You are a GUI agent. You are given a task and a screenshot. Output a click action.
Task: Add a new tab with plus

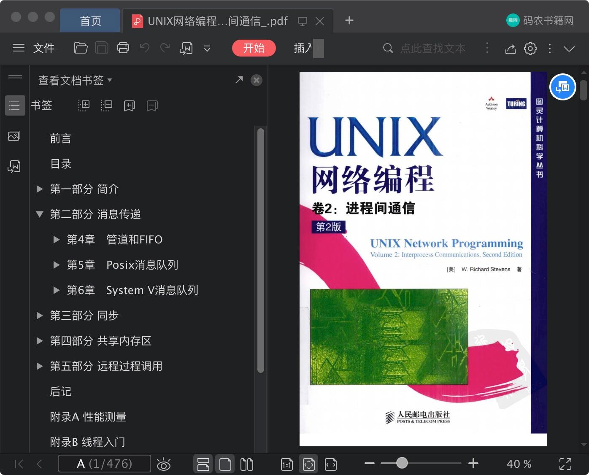(x=349, y=20)
